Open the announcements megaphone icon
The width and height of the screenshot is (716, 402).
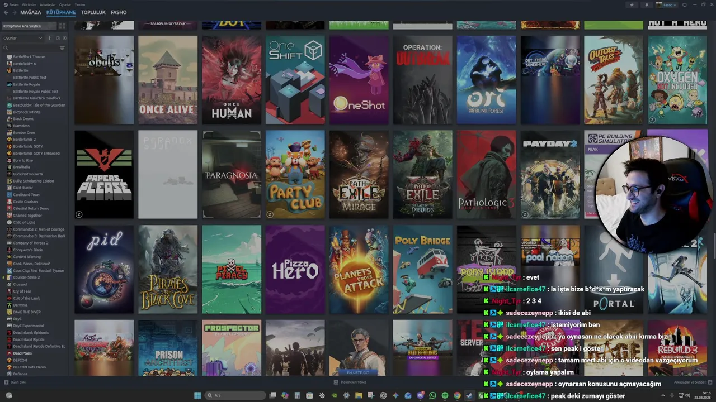pyautogui.click(x=632, y=4)
